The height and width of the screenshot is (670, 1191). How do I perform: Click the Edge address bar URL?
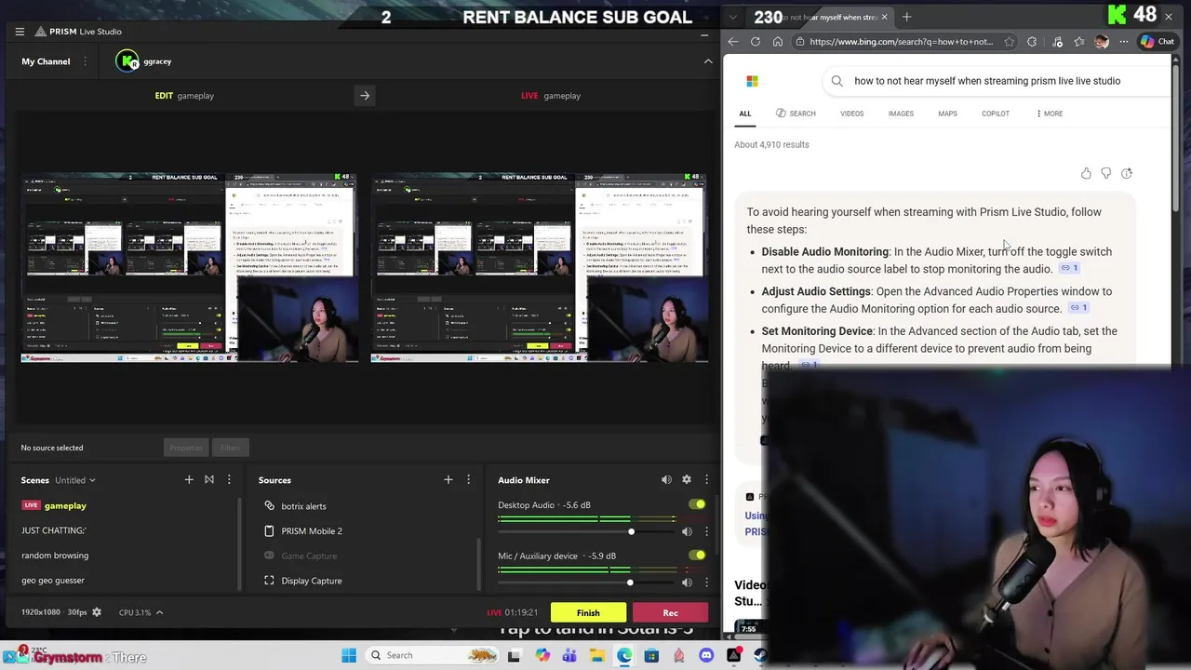point(901,42)
